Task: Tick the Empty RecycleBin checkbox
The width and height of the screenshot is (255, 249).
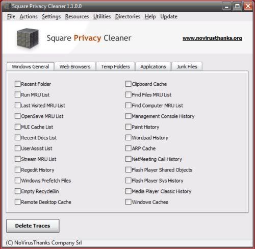Action: pyautogui.click(x=17, y=191)
